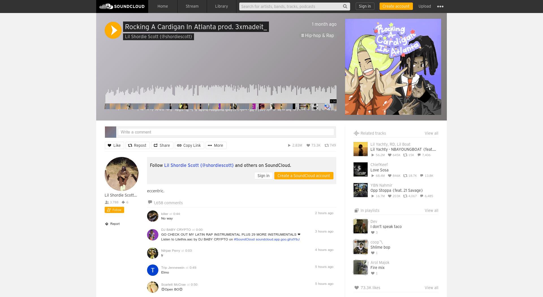Click the In playlists stack icon

point(356,210)
